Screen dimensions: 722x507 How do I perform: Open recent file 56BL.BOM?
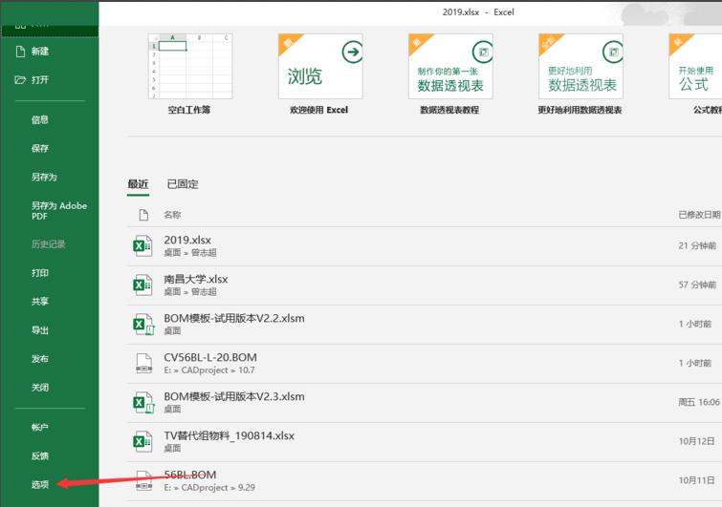(425, 480)
